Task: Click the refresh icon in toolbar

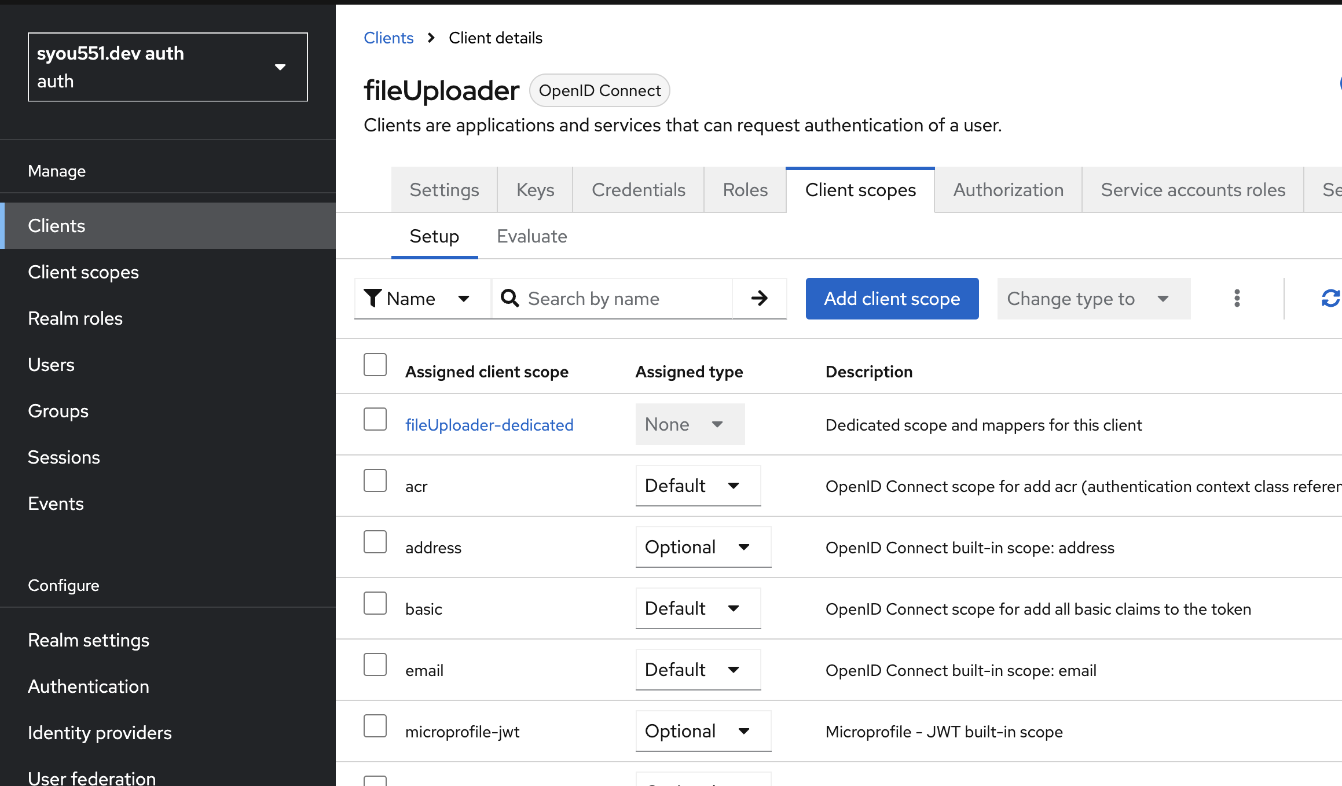Action: coord(1330,299)
